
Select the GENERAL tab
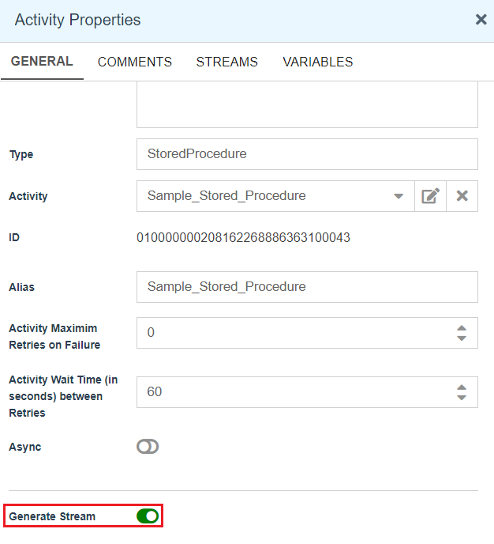click(42, 62)
